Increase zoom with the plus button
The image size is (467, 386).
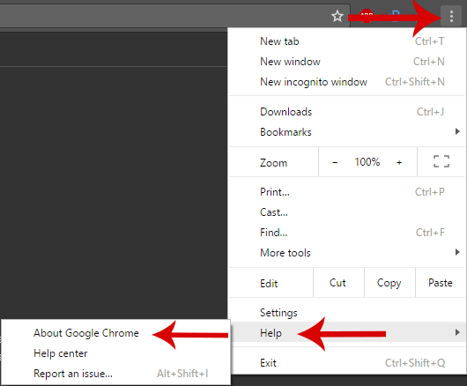tap(399, 162)
